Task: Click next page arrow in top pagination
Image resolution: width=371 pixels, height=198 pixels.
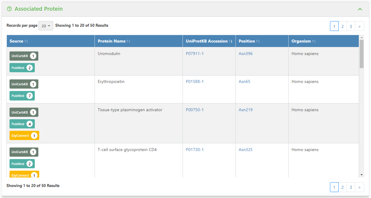Action: pyautogui.click(x=359, y=26)
